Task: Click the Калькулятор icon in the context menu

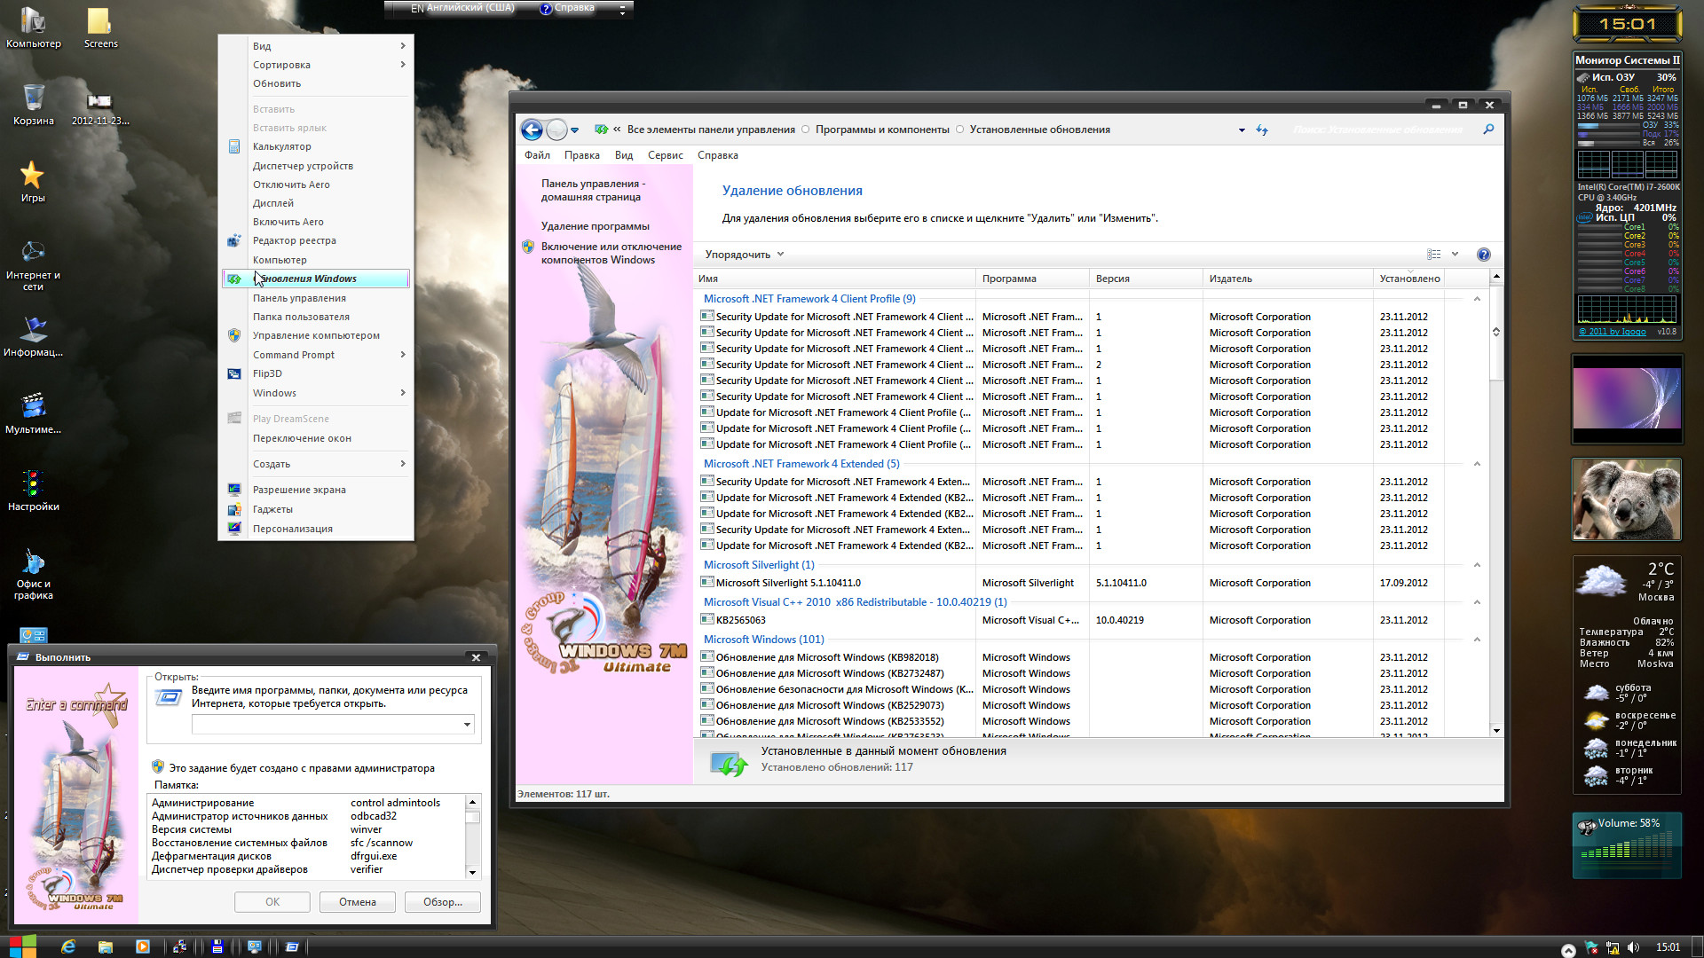Action: [x=234, y=146]
